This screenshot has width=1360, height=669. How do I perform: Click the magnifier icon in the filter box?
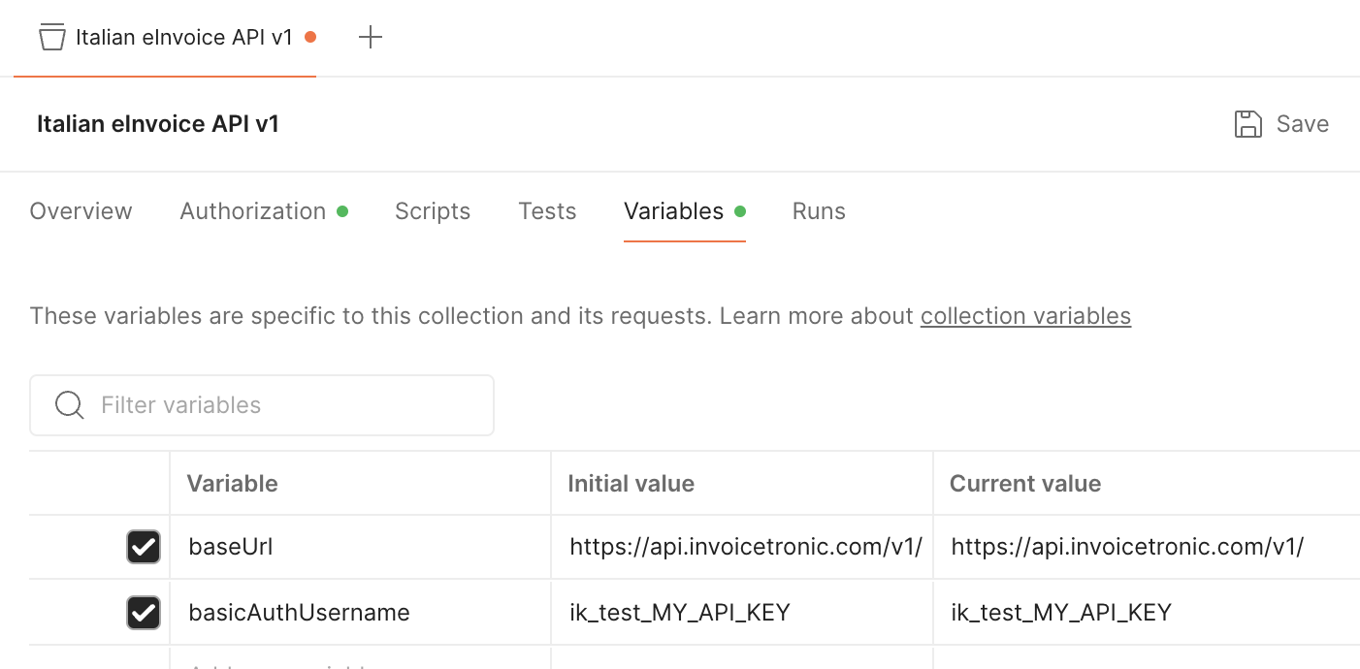pos(69,405)
